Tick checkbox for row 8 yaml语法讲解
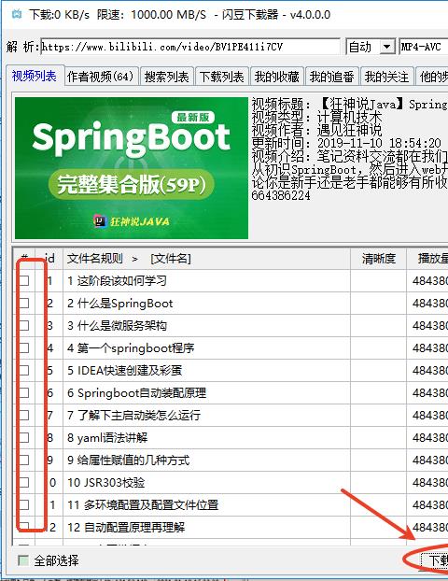Viewport: 448px width, 581px height. tap(24, 437)
